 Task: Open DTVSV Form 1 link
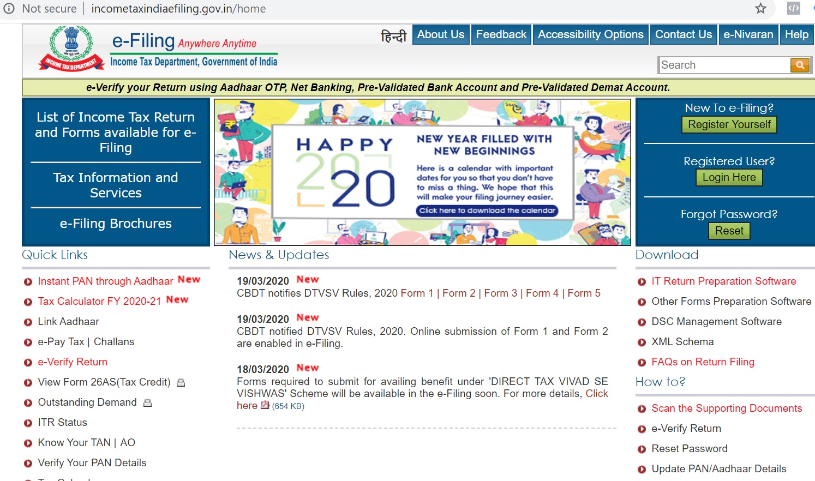[x=417, y=293]
